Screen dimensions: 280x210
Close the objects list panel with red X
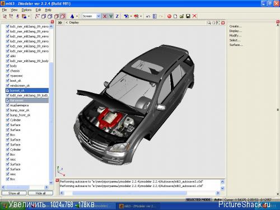(52, 22)
